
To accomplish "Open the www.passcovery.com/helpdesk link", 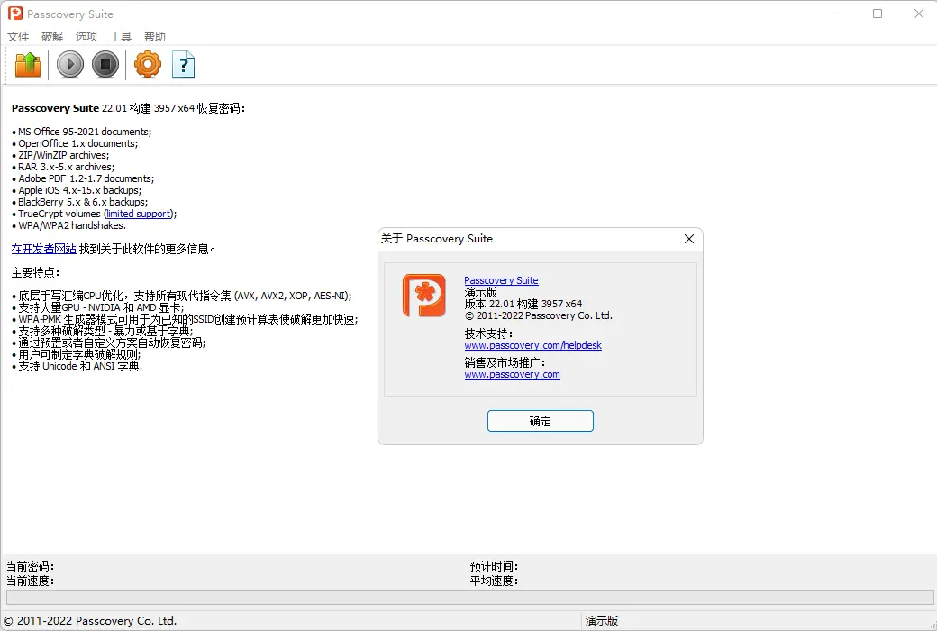I will (x=532, y=345).
